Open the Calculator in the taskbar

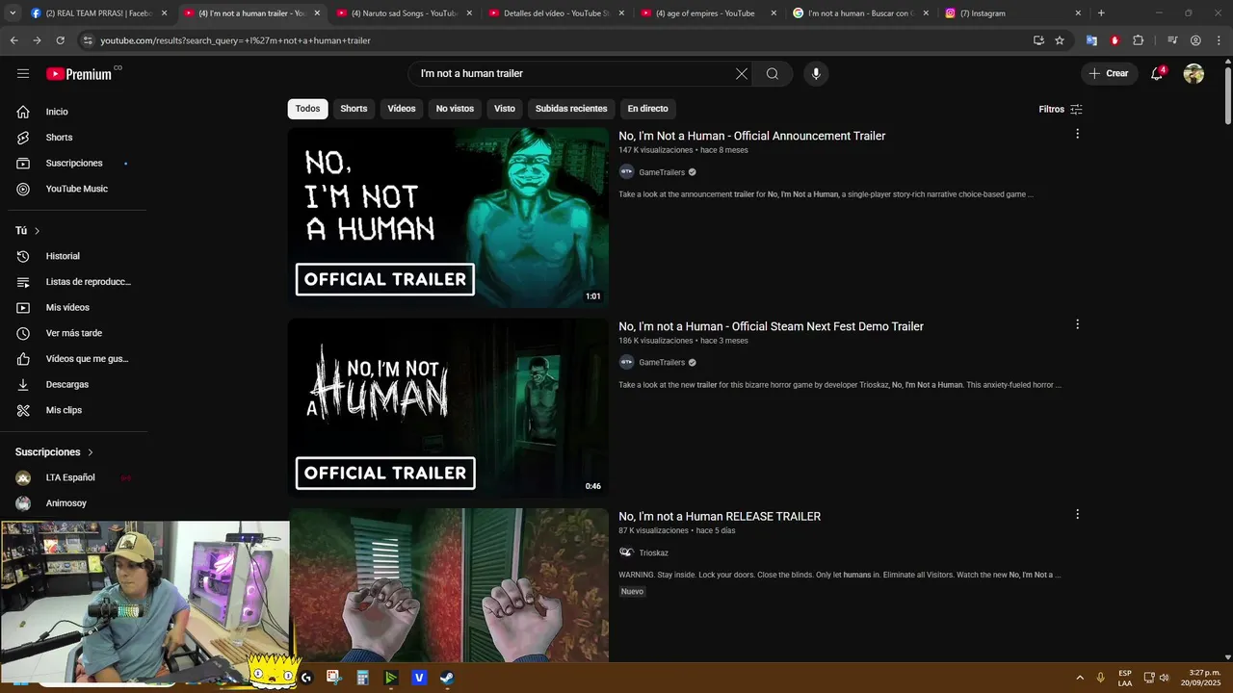pos(362,678)
